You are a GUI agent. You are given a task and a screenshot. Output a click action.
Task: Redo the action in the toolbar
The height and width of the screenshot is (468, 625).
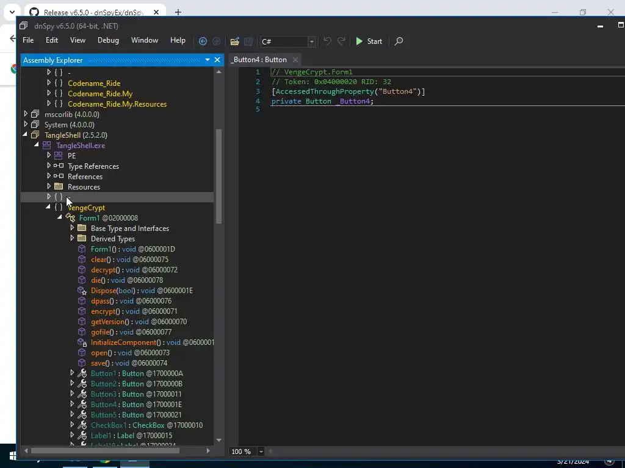click(x=341, y=41)
